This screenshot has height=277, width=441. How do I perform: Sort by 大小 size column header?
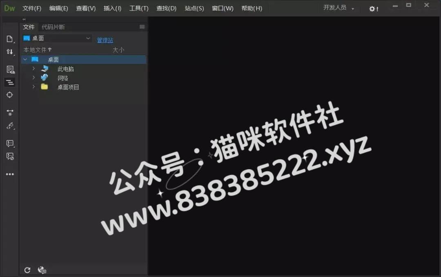[x=118, y=50]
